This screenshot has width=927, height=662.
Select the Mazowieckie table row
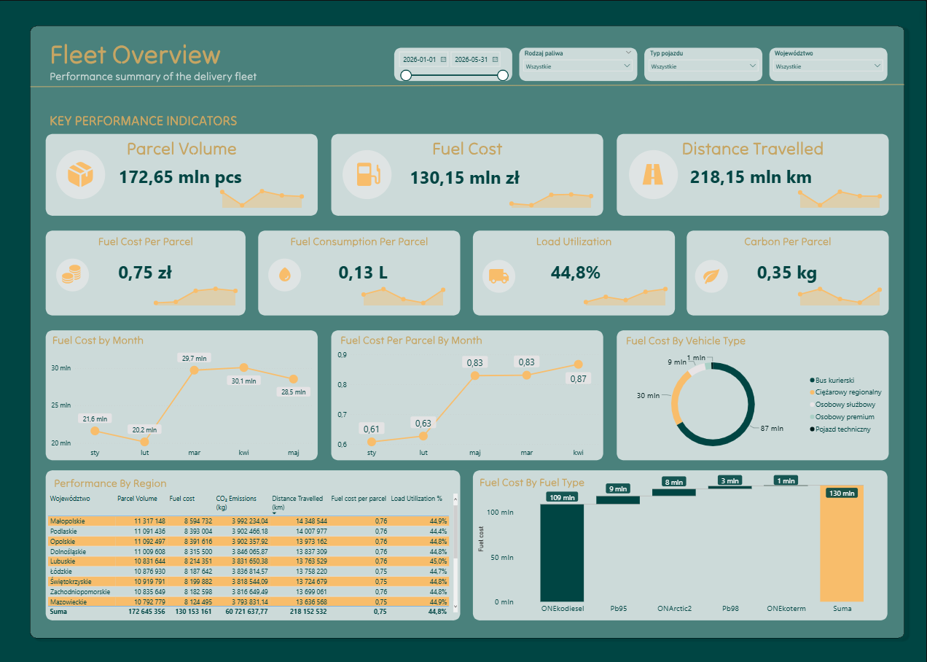pos(249,602)
